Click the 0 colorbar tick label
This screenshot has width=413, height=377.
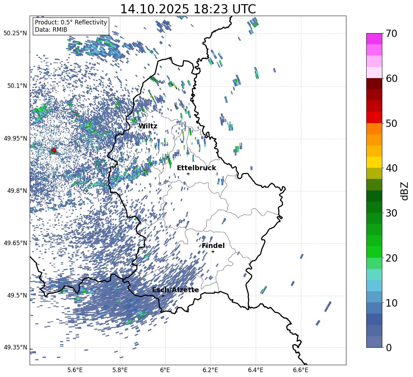(x=389, y=347)
